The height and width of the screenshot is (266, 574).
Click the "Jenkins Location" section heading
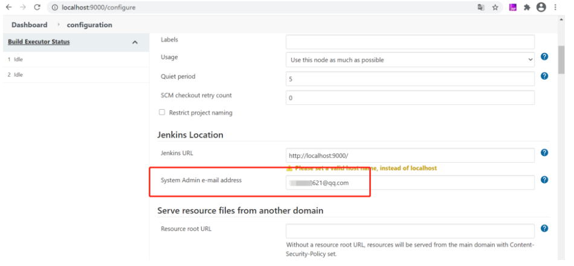190,135
